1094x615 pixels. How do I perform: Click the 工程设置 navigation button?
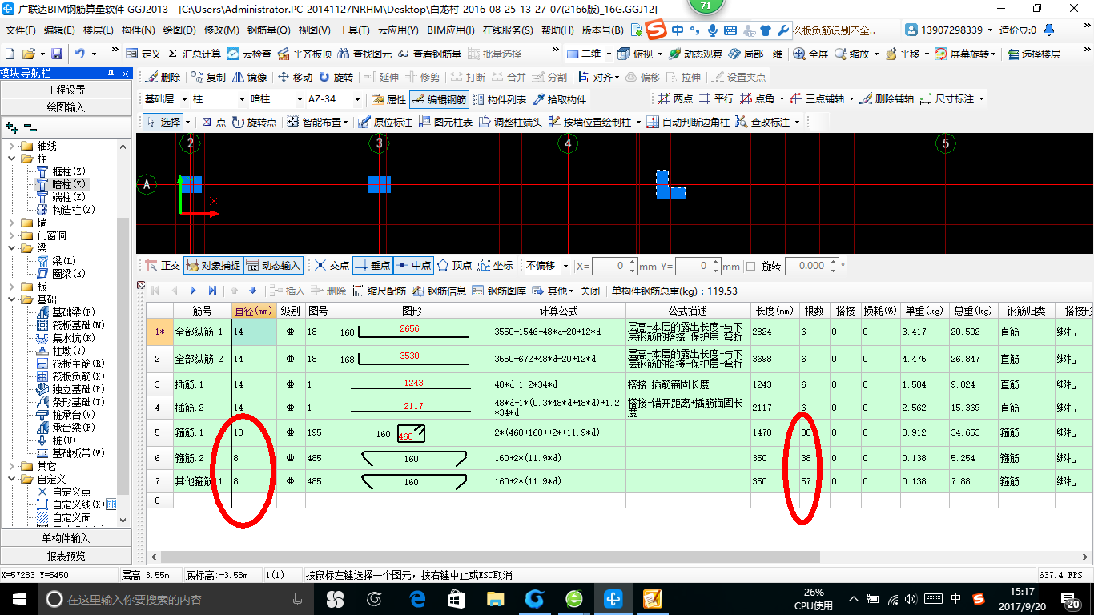pyautogui.click(x=66, y=90)
